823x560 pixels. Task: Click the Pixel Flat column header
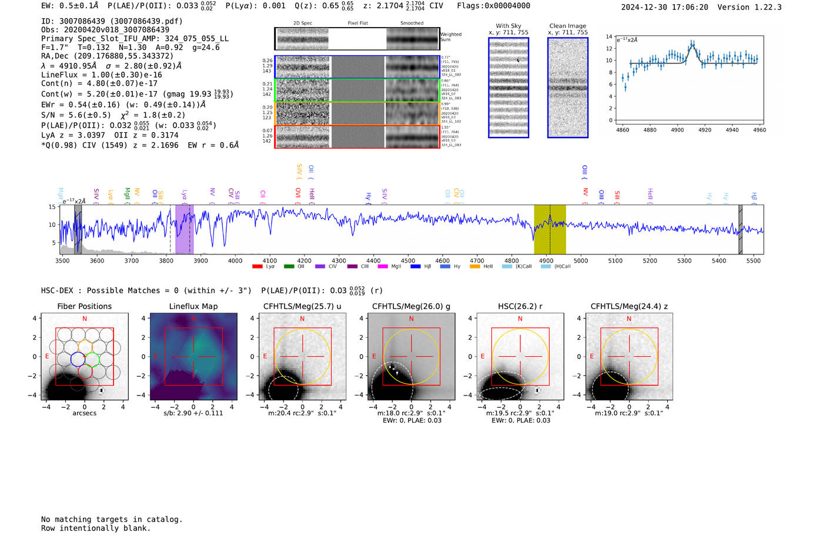(358, 24)
